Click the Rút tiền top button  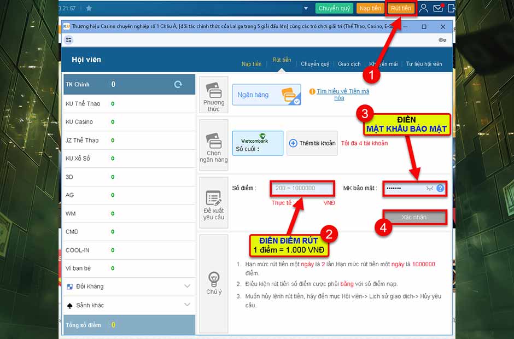pos(401,8)
